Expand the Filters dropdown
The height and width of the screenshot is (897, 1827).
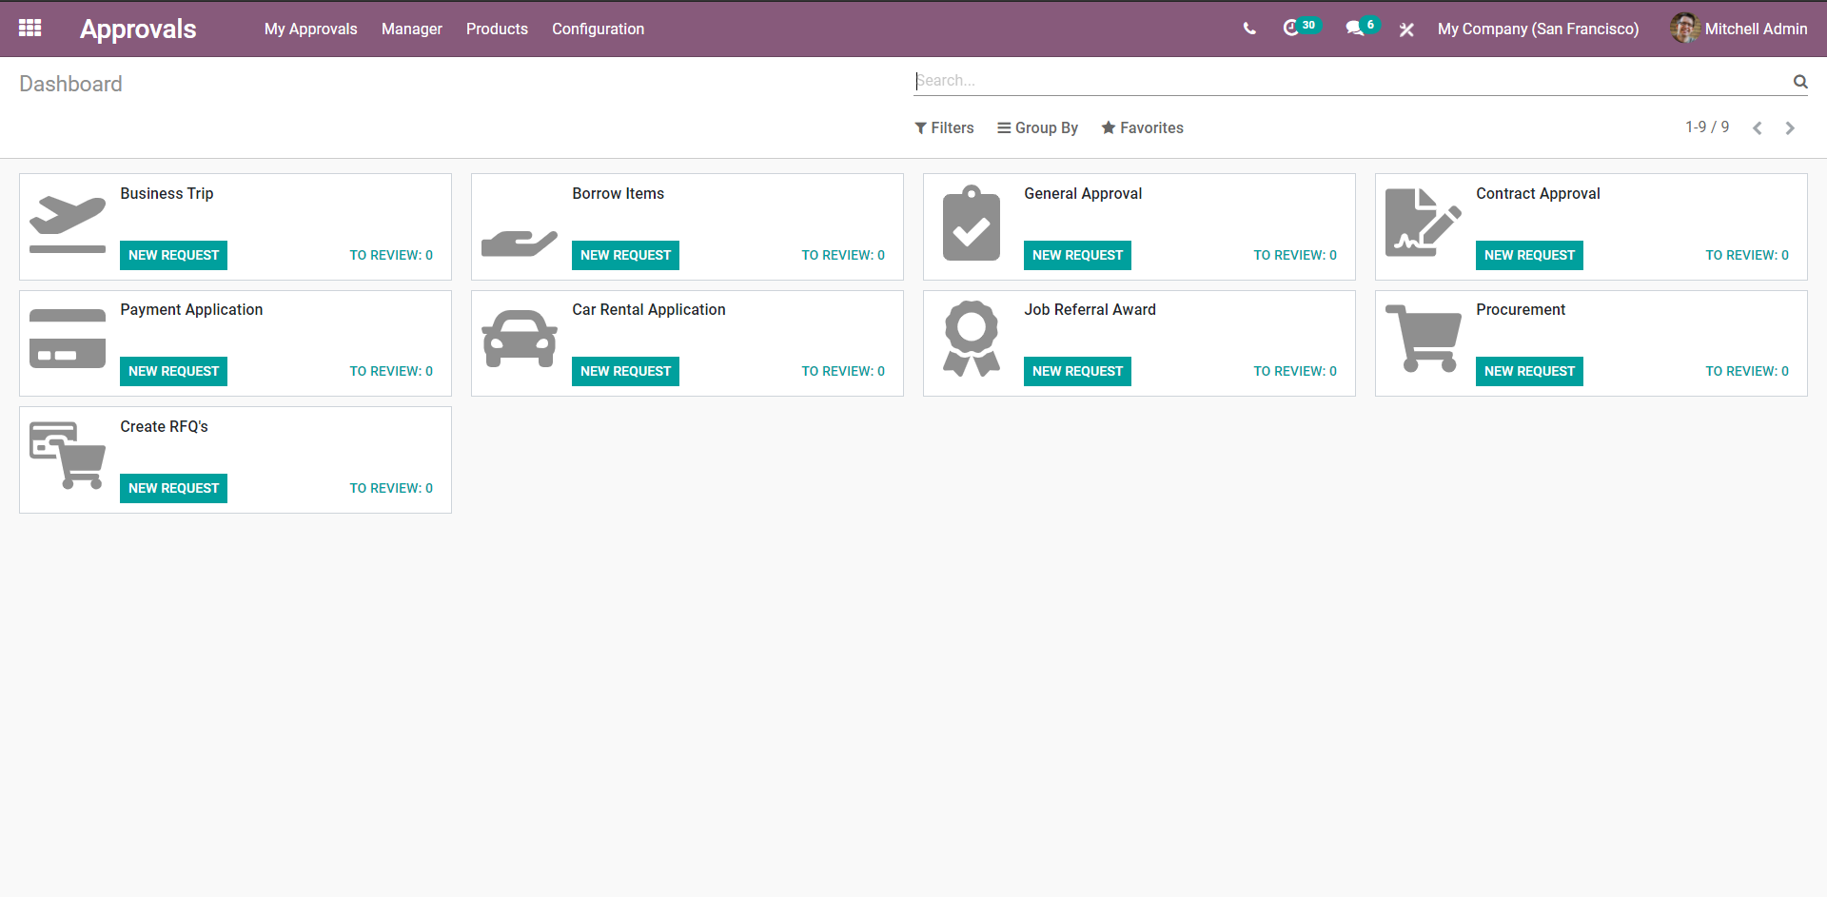point(944,127)
